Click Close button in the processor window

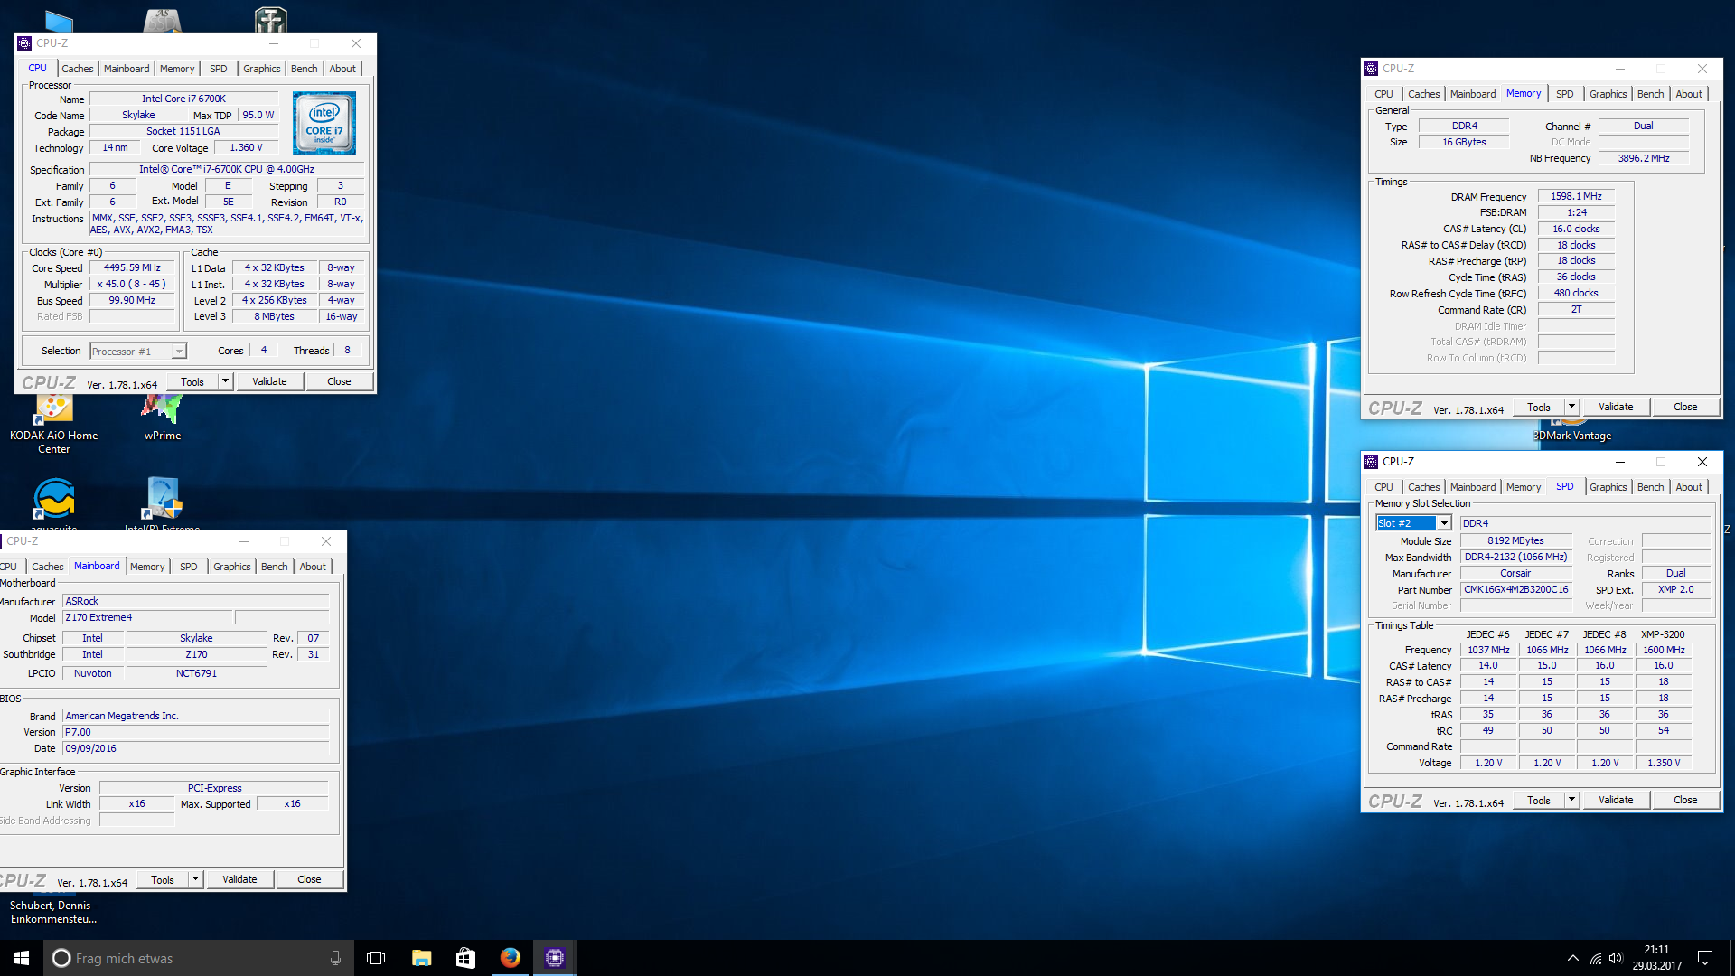point(339,382)
